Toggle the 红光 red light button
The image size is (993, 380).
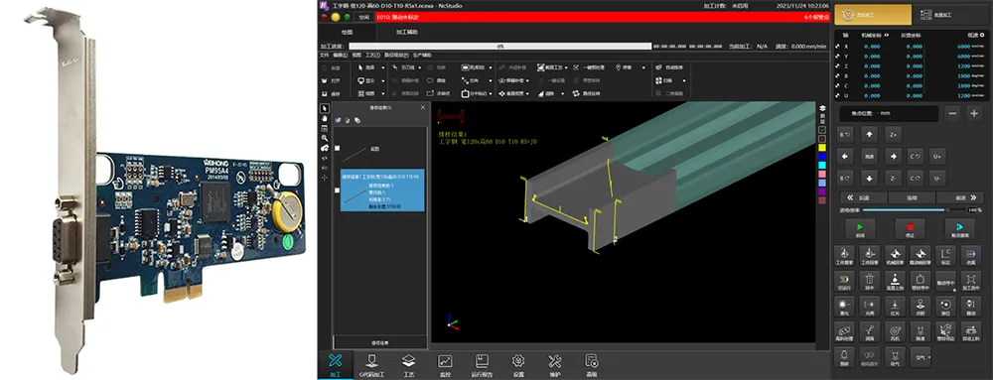point(895,307)
